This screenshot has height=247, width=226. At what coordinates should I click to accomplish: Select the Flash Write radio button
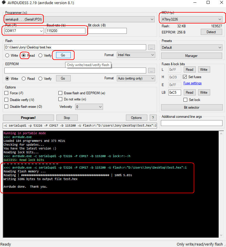(7, 56)
